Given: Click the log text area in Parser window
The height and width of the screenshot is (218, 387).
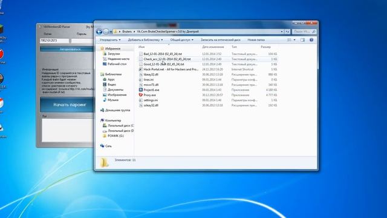Looking at the screenshot, I should pos(68,130).
